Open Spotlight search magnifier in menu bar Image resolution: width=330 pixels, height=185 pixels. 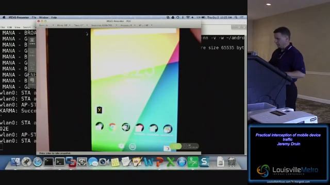[x=236, y=17]
